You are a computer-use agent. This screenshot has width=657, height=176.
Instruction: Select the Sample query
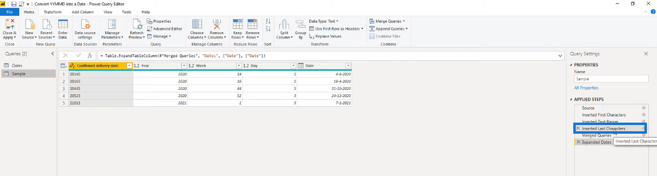[28, 74]
